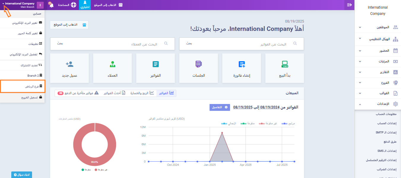Click the notification bell icon
The image size is (401, 178).
click(x=51, y=5)
